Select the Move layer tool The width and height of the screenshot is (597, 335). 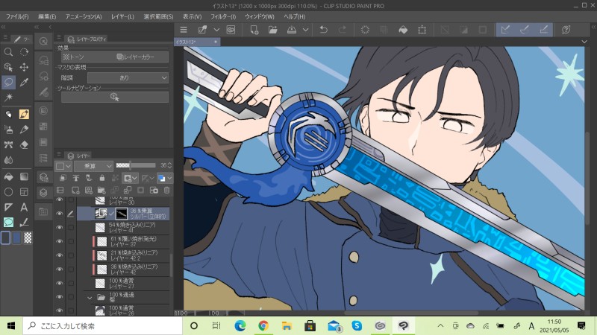[24, 67]
